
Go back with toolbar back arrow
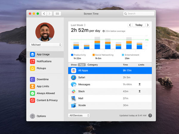coord(44,14)
